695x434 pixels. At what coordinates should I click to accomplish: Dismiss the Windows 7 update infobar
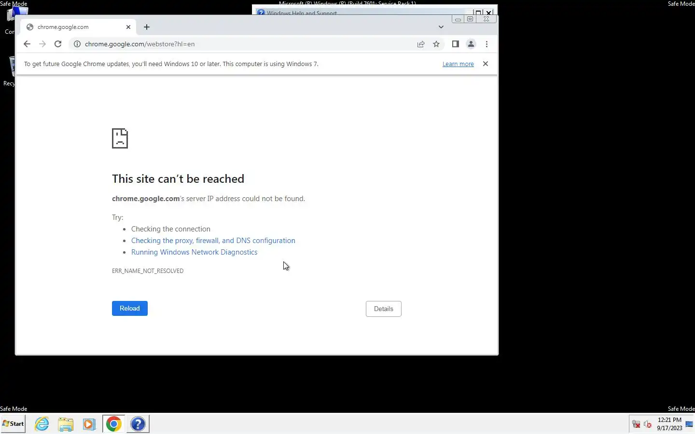point(486,64)
